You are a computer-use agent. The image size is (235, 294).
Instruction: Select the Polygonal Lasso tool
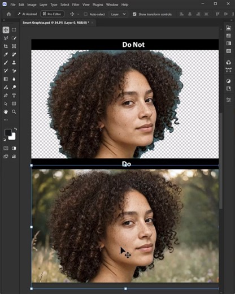pos(6,38)
